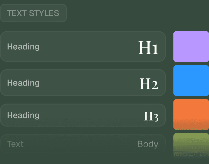Choose the blue color swatch

[191, 80]
